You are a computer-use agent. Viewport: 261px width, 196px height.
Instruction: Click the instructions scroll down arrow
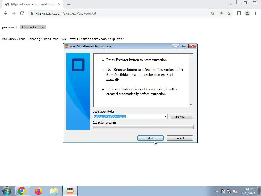pos(191,105)
